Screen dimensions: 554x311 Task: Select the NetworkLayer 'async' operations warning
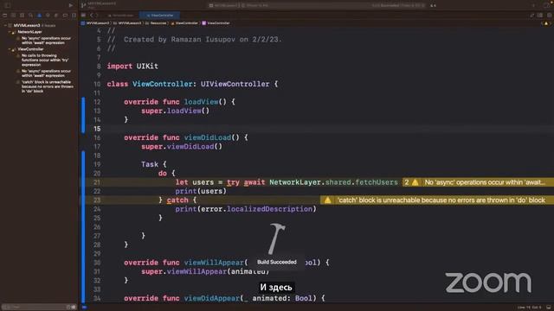coord(44,41)
